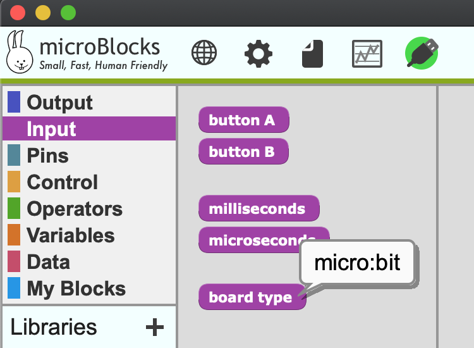This screenshot has height=348, width=474.
Task: Open the My Blocks category
Action: [76, 289]
